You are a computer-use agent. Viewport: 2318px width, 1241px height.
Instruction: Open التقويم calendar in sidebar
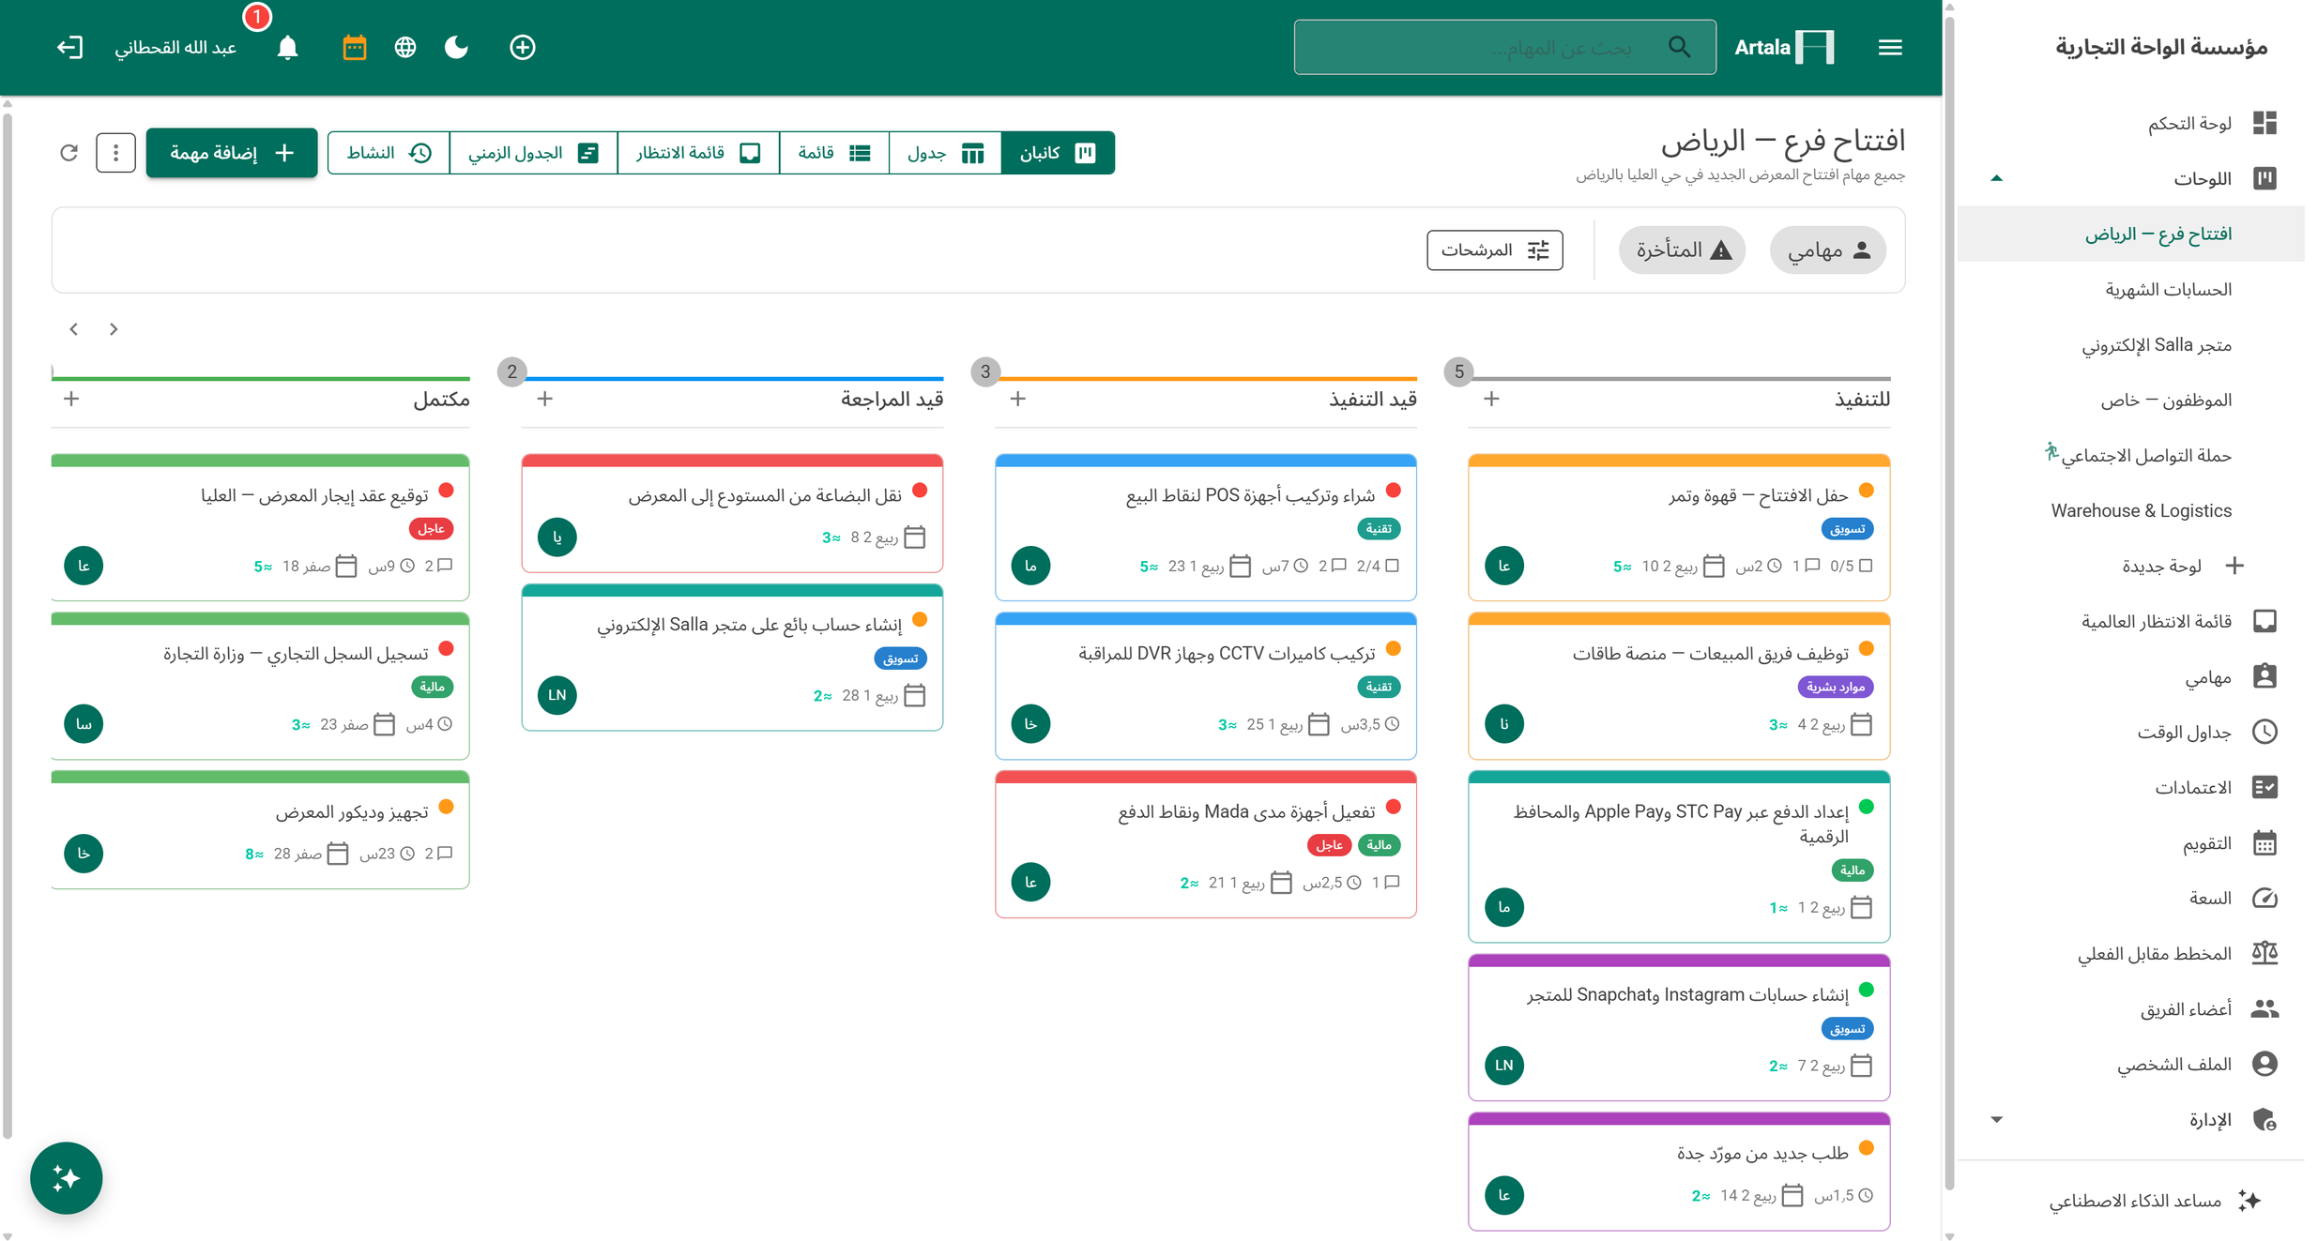2130,842
